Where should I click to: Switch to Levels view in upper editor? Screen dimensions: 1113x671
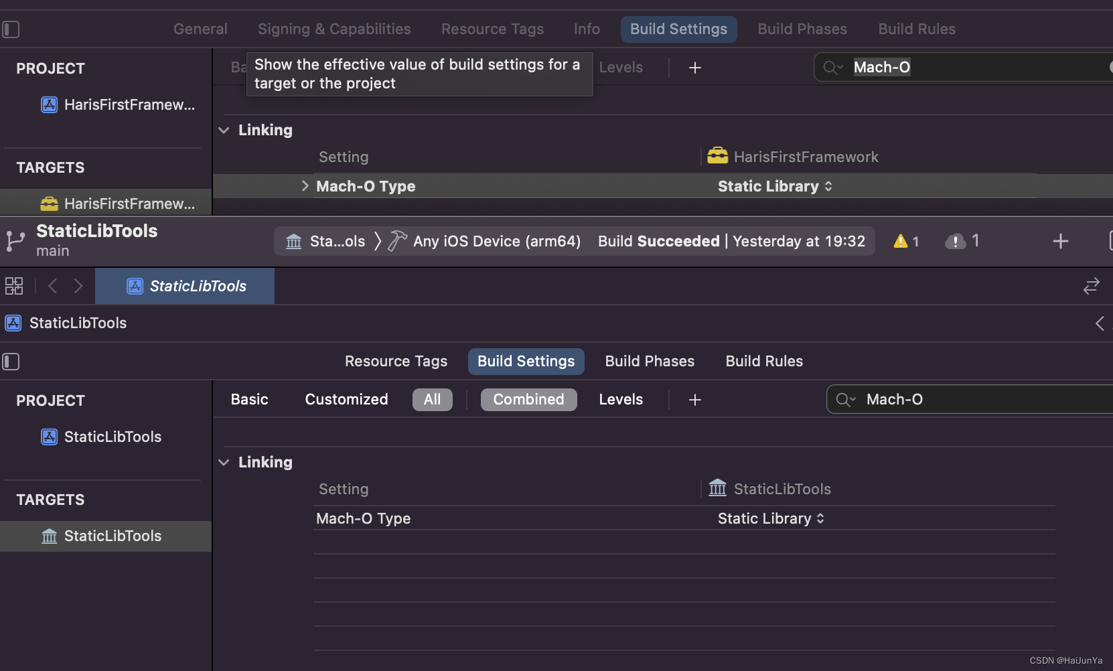pyautogui.click(x=621, y=68)
